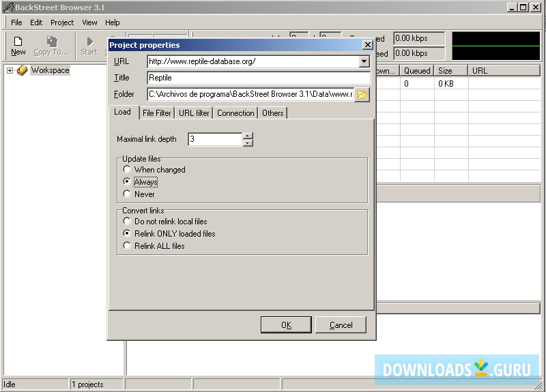Image resolution: width=546 pixels, height=392 pixels.
Task: Switch to the Connection tab
Action: [x=235, y=113]
